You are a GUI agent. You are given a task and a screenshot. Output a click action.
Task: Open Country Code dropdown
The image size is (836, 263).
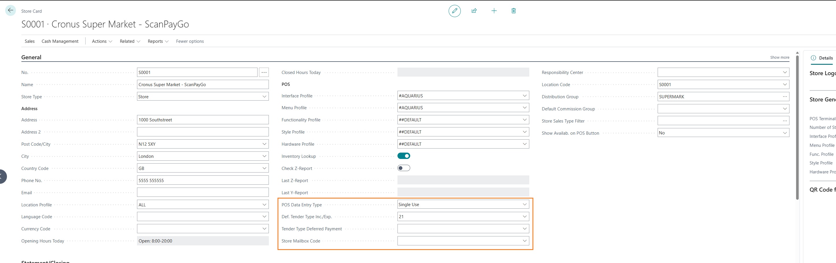click(264, 168)
